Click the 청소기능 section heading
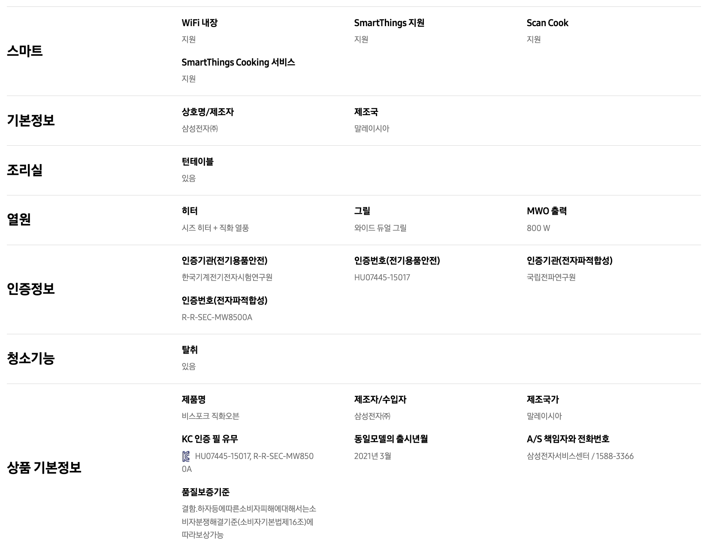 point(30,359)
